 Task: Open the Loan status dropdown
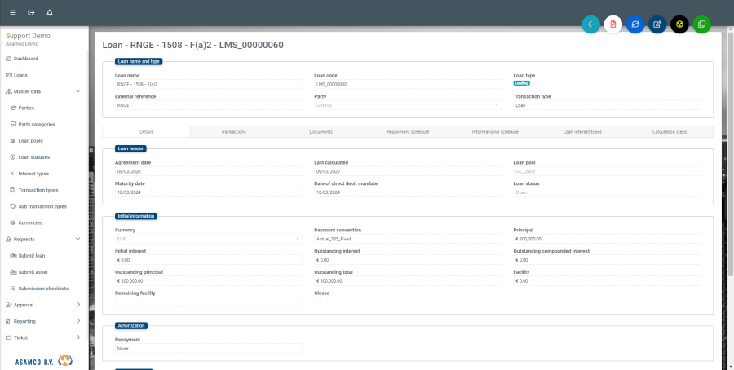tap(607, 192)
